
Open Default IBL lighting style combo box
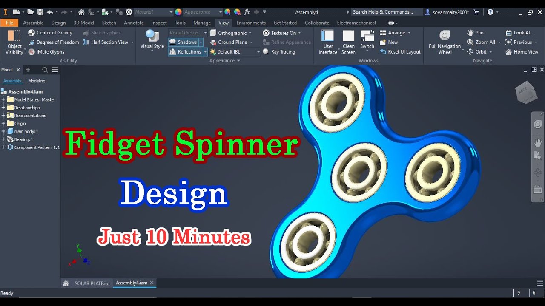[x=235, y=52]
